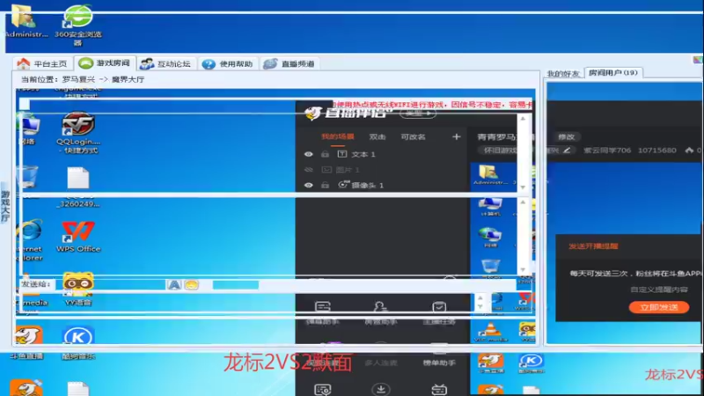Toggle visibility of 摄像头 1 source

[309, 185]
